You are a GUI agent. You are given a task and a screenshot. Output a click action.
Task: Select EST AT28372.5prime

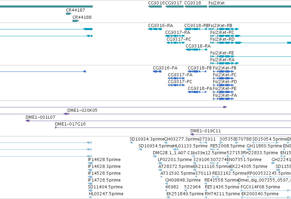(x=160, y=170)
